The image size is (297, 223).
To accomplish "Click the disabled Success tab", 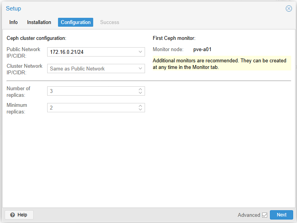I will tap(109, 22).
